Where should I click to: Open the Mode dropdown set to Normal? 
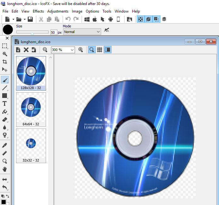coord(82,32)
